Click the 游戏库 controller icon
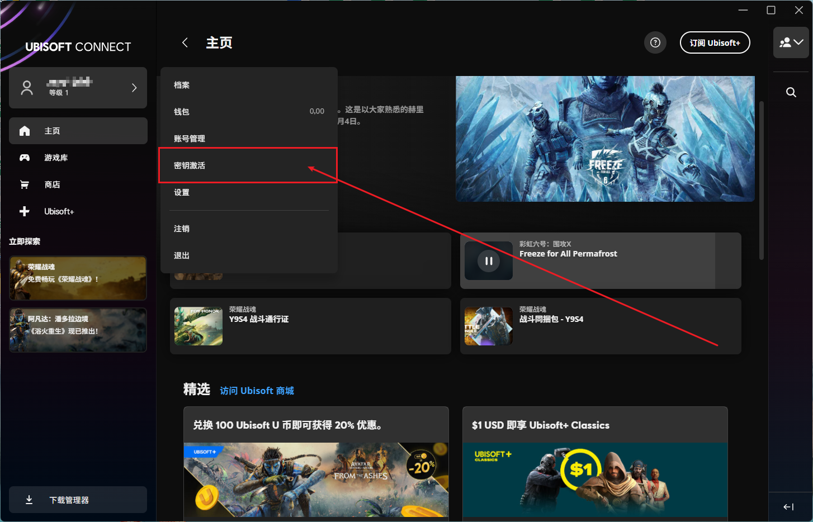Image resolution: width=813 pixels, height=522 pixels. click(x=25, y=158)
